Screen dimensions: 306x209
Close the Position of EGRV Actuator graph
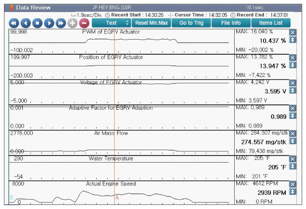pyautogui.click(x=293, y=58)
